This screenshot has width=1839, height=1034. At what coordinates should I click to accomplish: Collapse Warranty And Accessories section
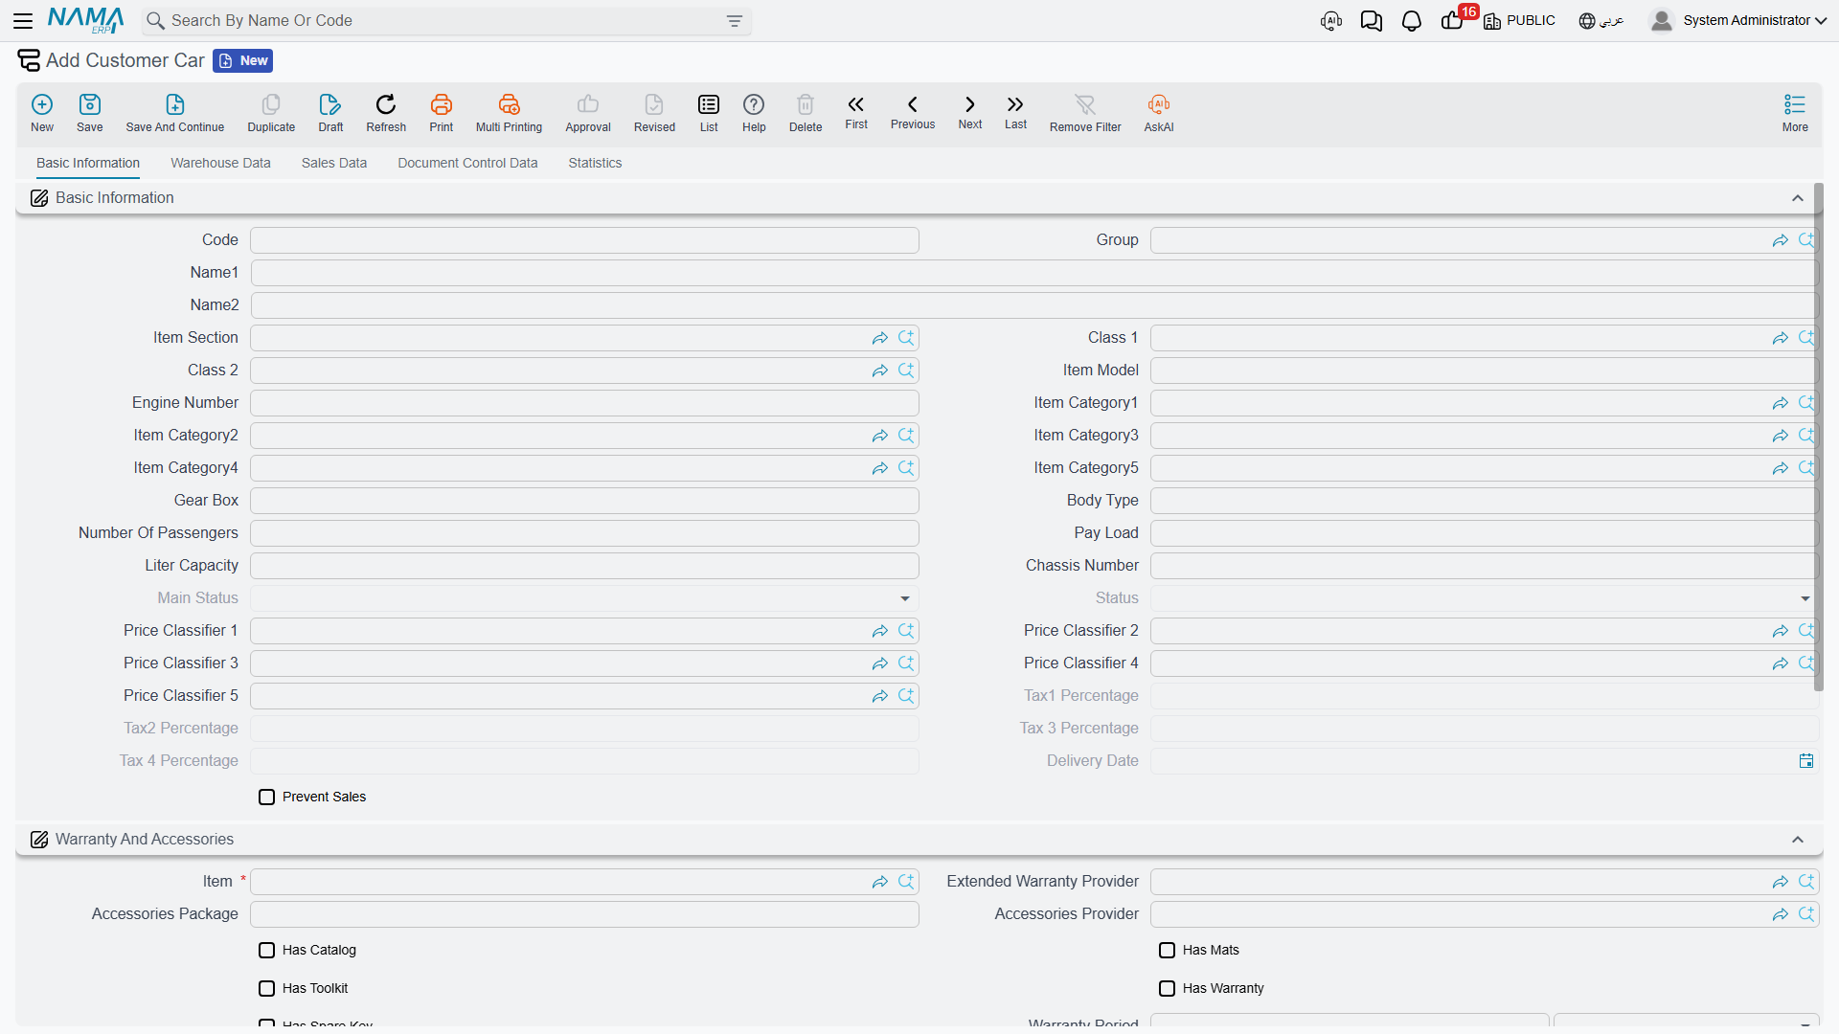(x=1798, y=840)
